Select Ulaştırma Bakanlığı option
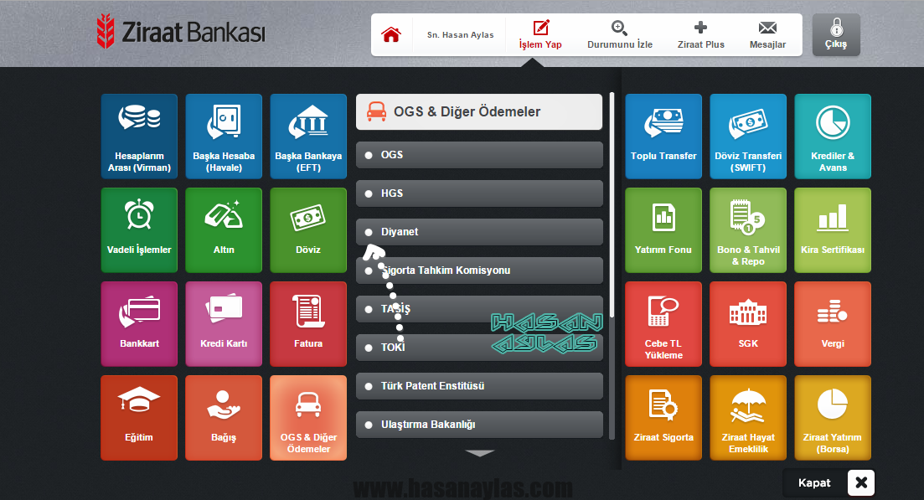The height and width of the screenshot is (500, 924). (480, 425)
